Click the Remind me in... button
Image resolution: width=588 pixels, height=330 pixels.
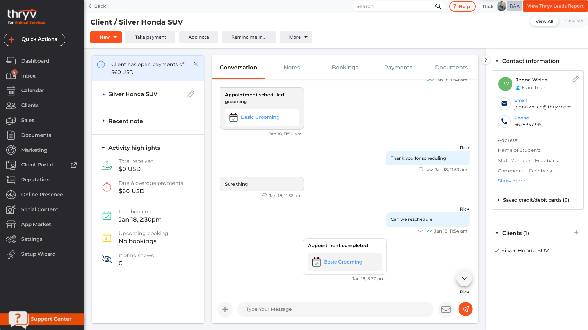[249, 37]
